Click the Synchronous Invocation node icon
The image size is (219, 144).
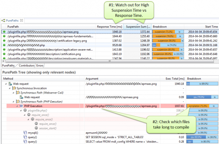pos(14,88)
